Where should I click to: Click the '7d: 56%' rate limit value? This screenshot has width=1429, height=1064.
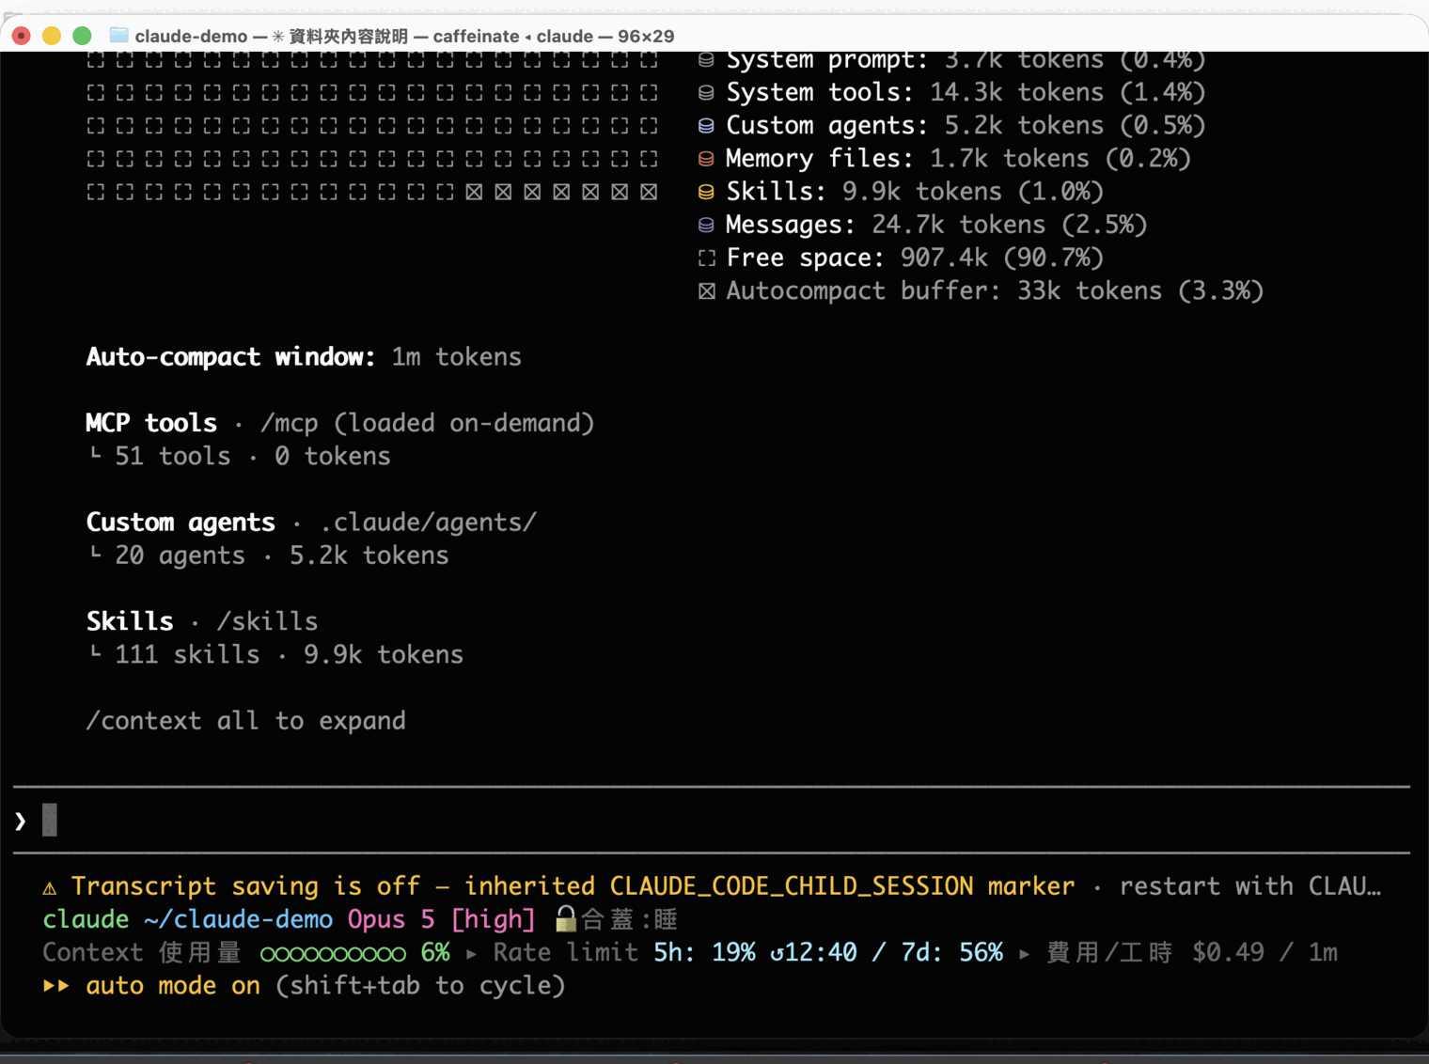pos(951,953)
